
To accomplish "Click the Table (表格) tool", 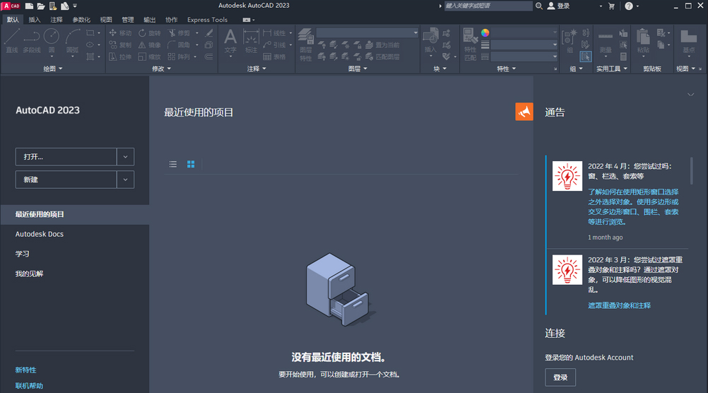I will coord(275,57).
